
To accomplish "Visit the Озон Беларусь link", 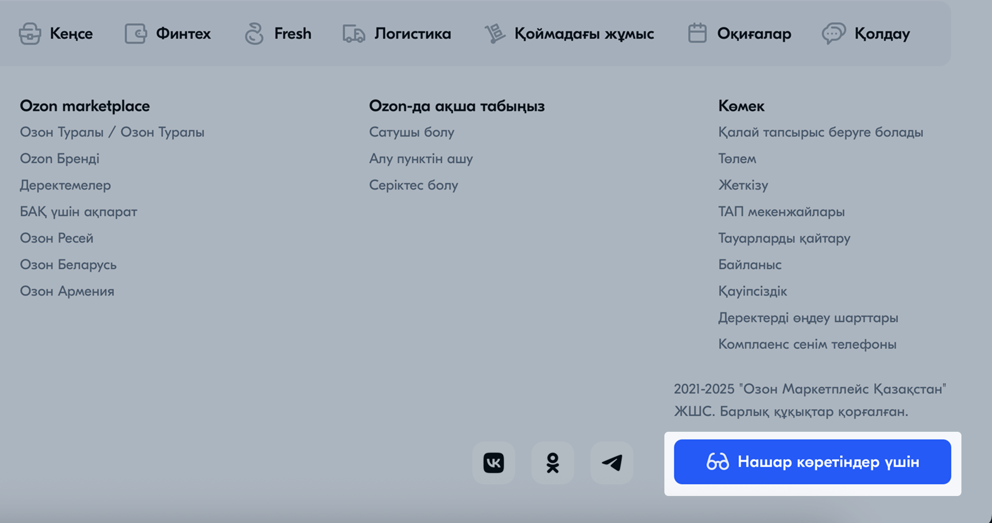I will [68, 265].
